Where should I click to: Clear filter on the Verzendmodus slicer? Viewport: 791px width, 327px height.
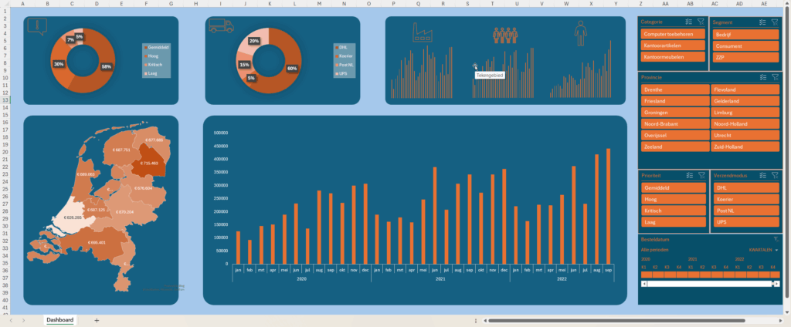pyautogui.click(x=775, y=175)
